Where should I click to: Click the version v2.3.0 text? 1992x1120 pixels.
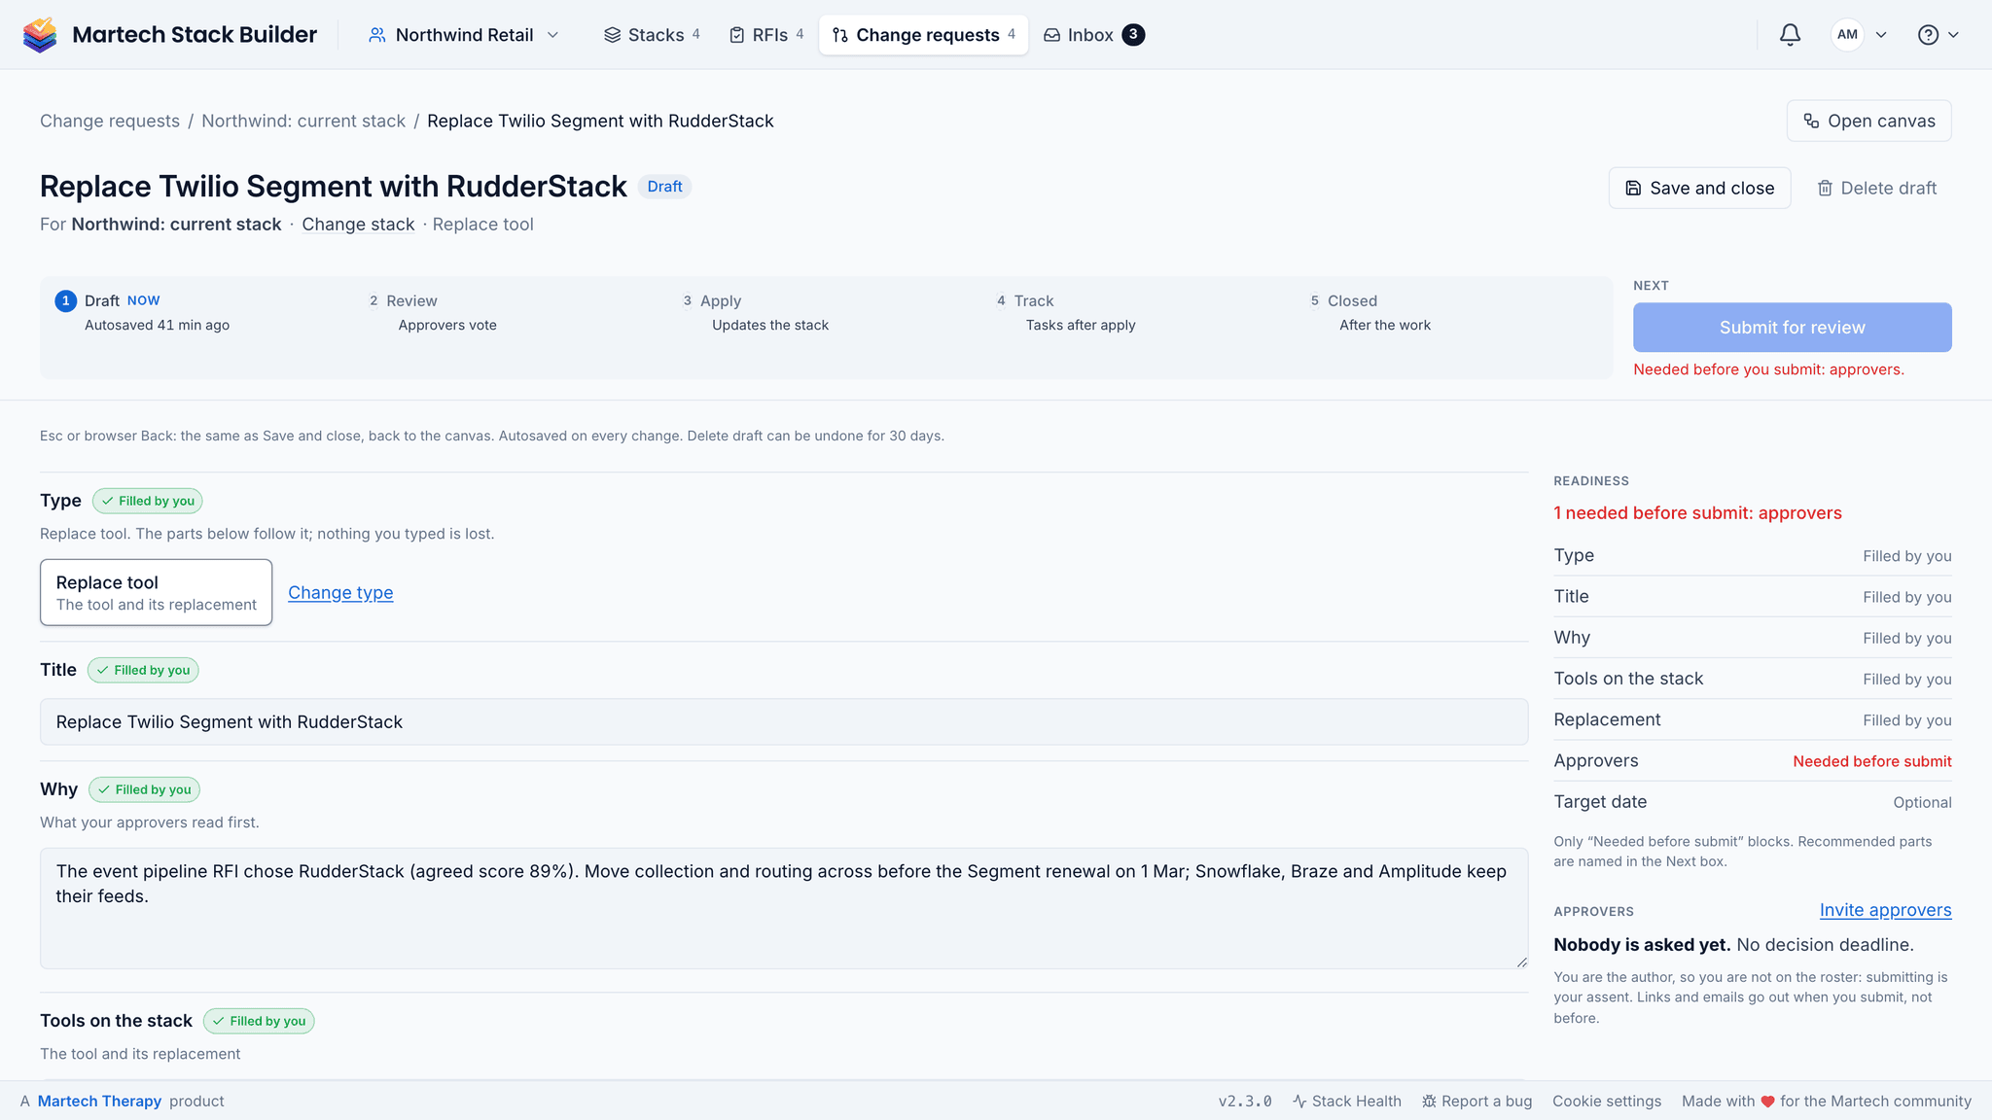coord(1245,1101)
